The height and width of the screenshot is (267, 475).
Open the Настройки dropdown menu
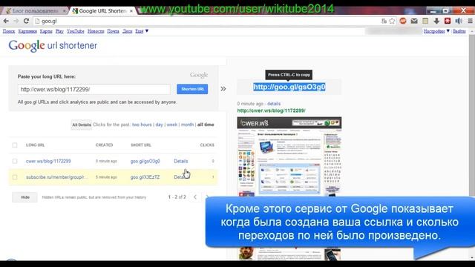click(436, 31)
